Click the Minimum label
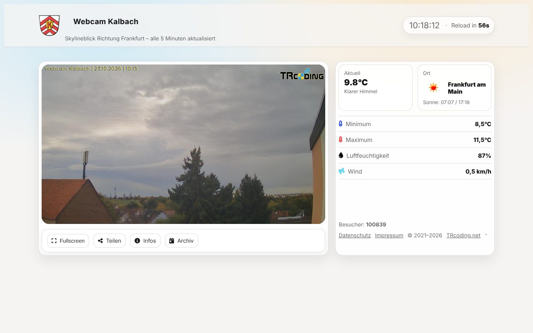This screenshot has width=533, height=333. tap(358, 124)
